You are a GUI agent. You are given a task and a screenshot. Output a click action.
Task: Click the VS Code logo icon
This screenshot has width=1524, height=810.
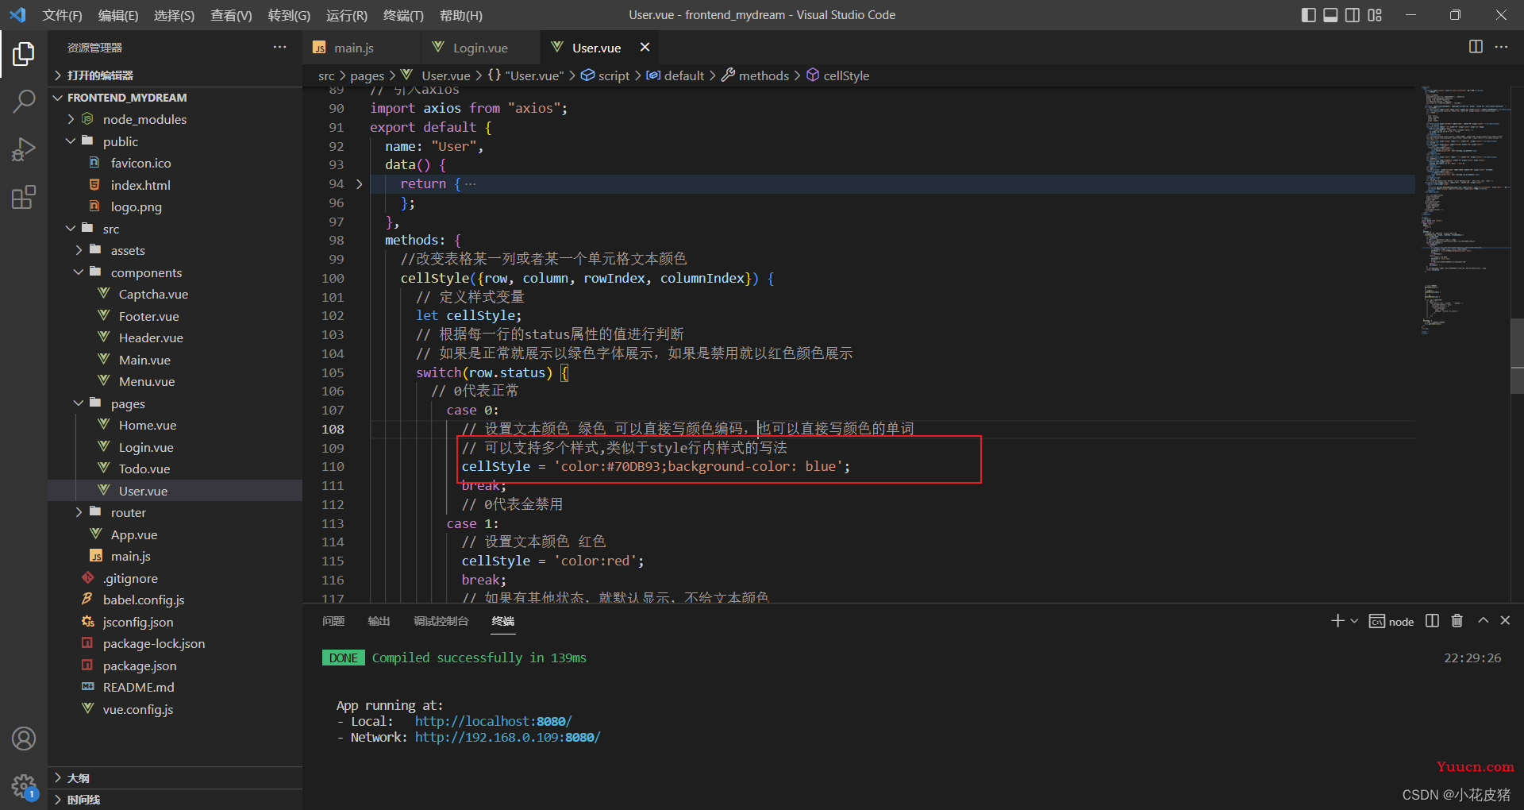pyautogui.click(x=17, y=15)
